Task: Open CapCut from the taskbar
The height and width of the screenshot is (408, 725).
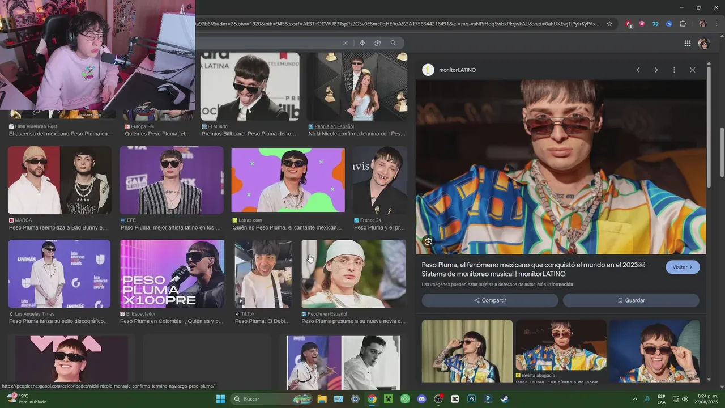Action: click(x=455, y=399)
